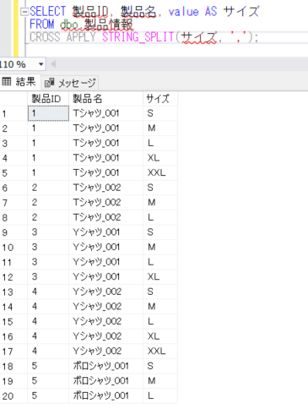Switch to the 結果 tab
Viewport: 308px width, 420px height.
[19, 82]
